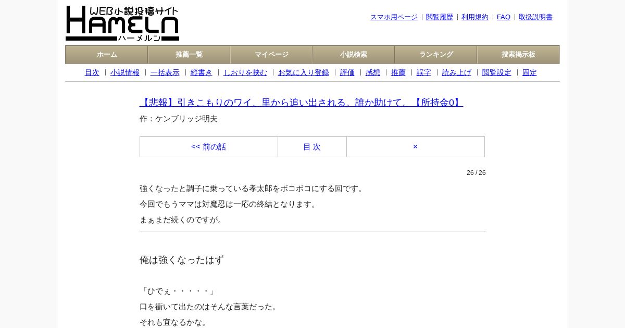Click しおりを挟む to add a bookmark
625x328 pixels.
pyautogui.click(x=245, y=73)
